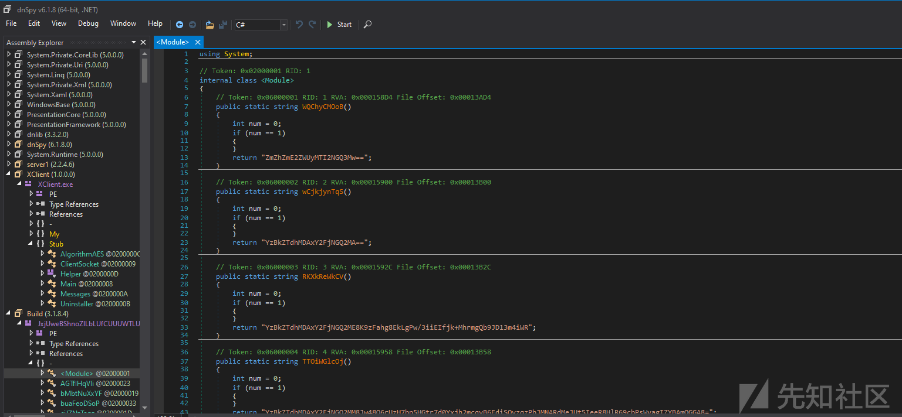Click the module icon beside Helper

click(x=52, y=274)
